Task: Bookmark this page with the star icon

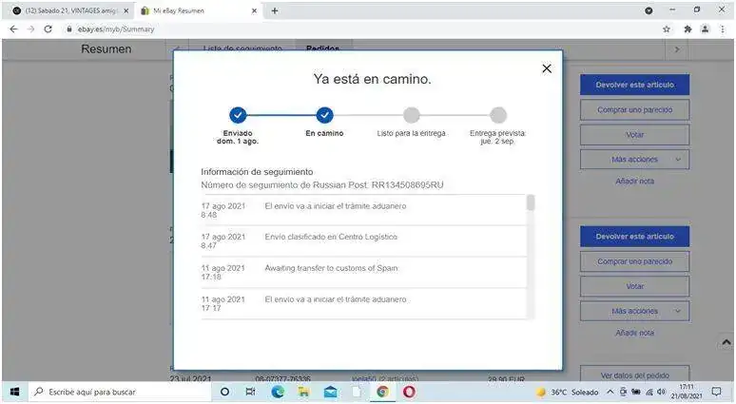Action: pos(667,29)
